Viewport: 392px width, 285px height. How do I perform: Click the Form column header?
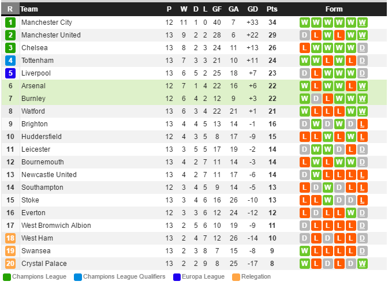click(x=334, y=9)
